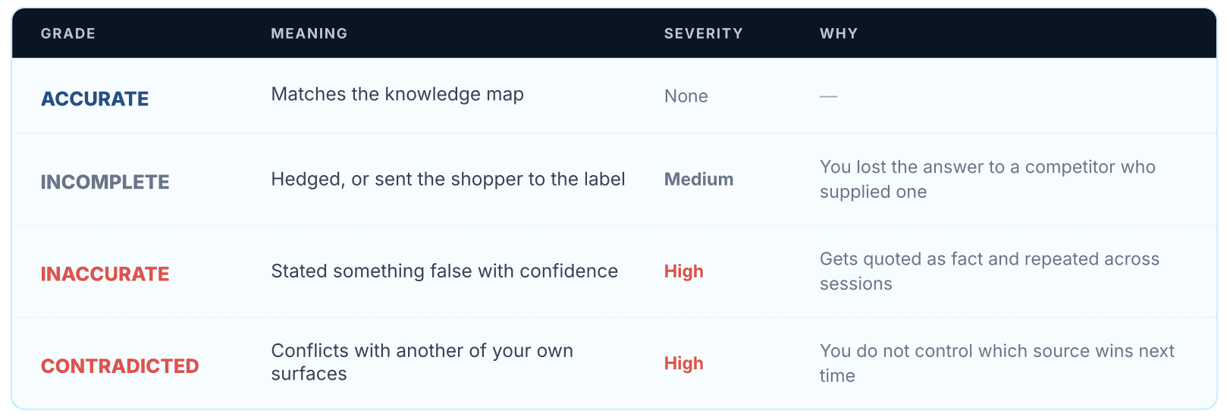Select the INCOMPLETE grade label
This screenshot has width=1230, height=420.
(105, 182)
